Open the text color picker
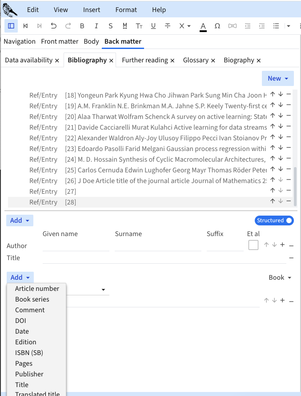Viewport: 301px width, 396px height. (203, 26)
